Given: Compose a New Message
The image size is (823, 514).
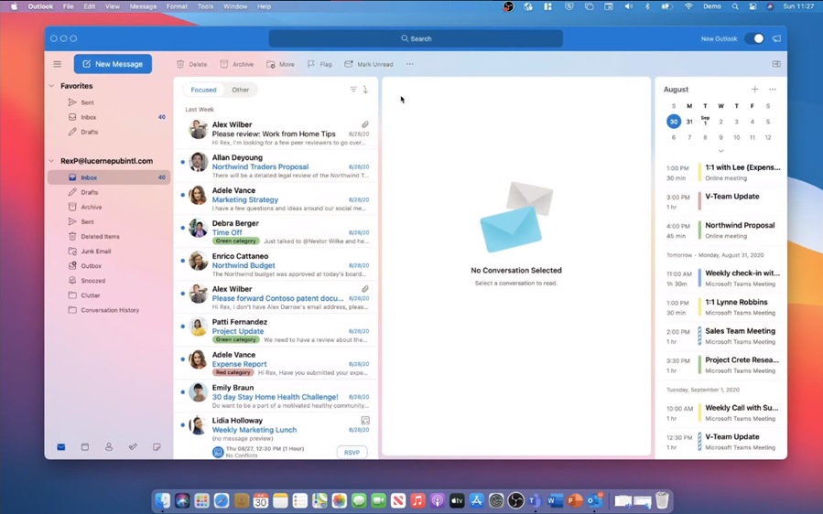Looking at the screenshot, I should 113,64.
